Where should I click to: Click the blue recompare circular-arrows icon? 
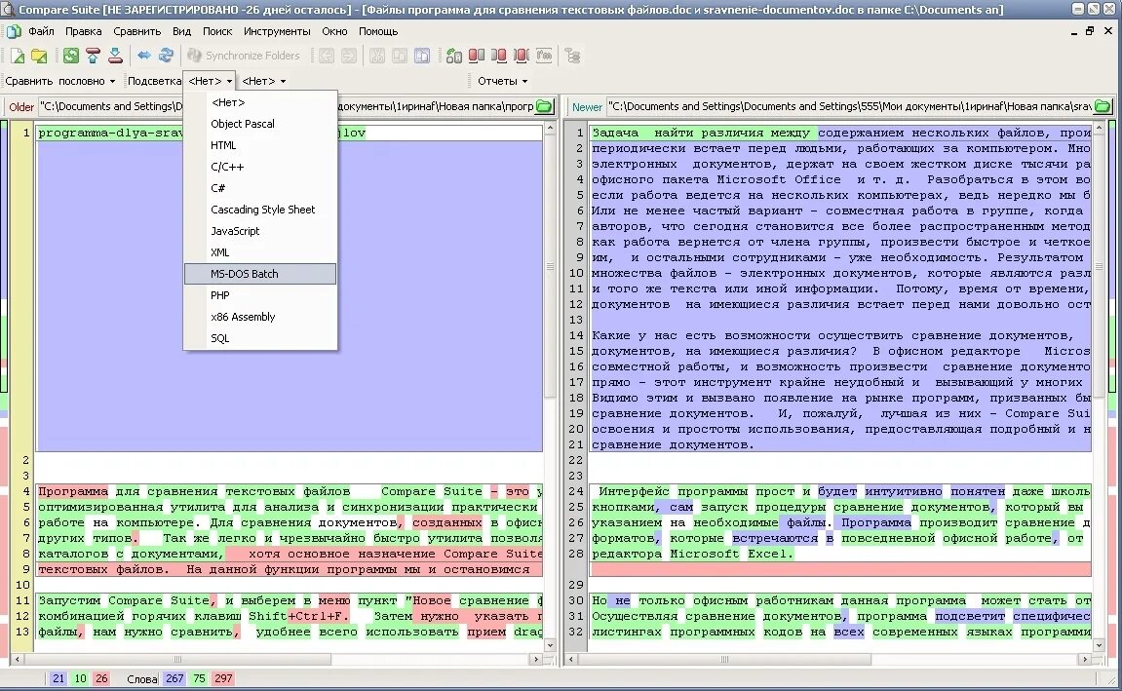point(166,56)
